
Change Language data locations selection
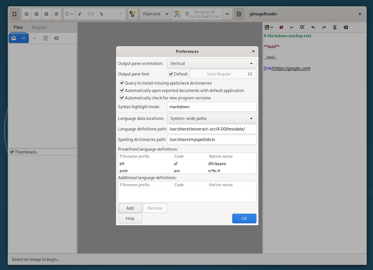tap(211, 118)
